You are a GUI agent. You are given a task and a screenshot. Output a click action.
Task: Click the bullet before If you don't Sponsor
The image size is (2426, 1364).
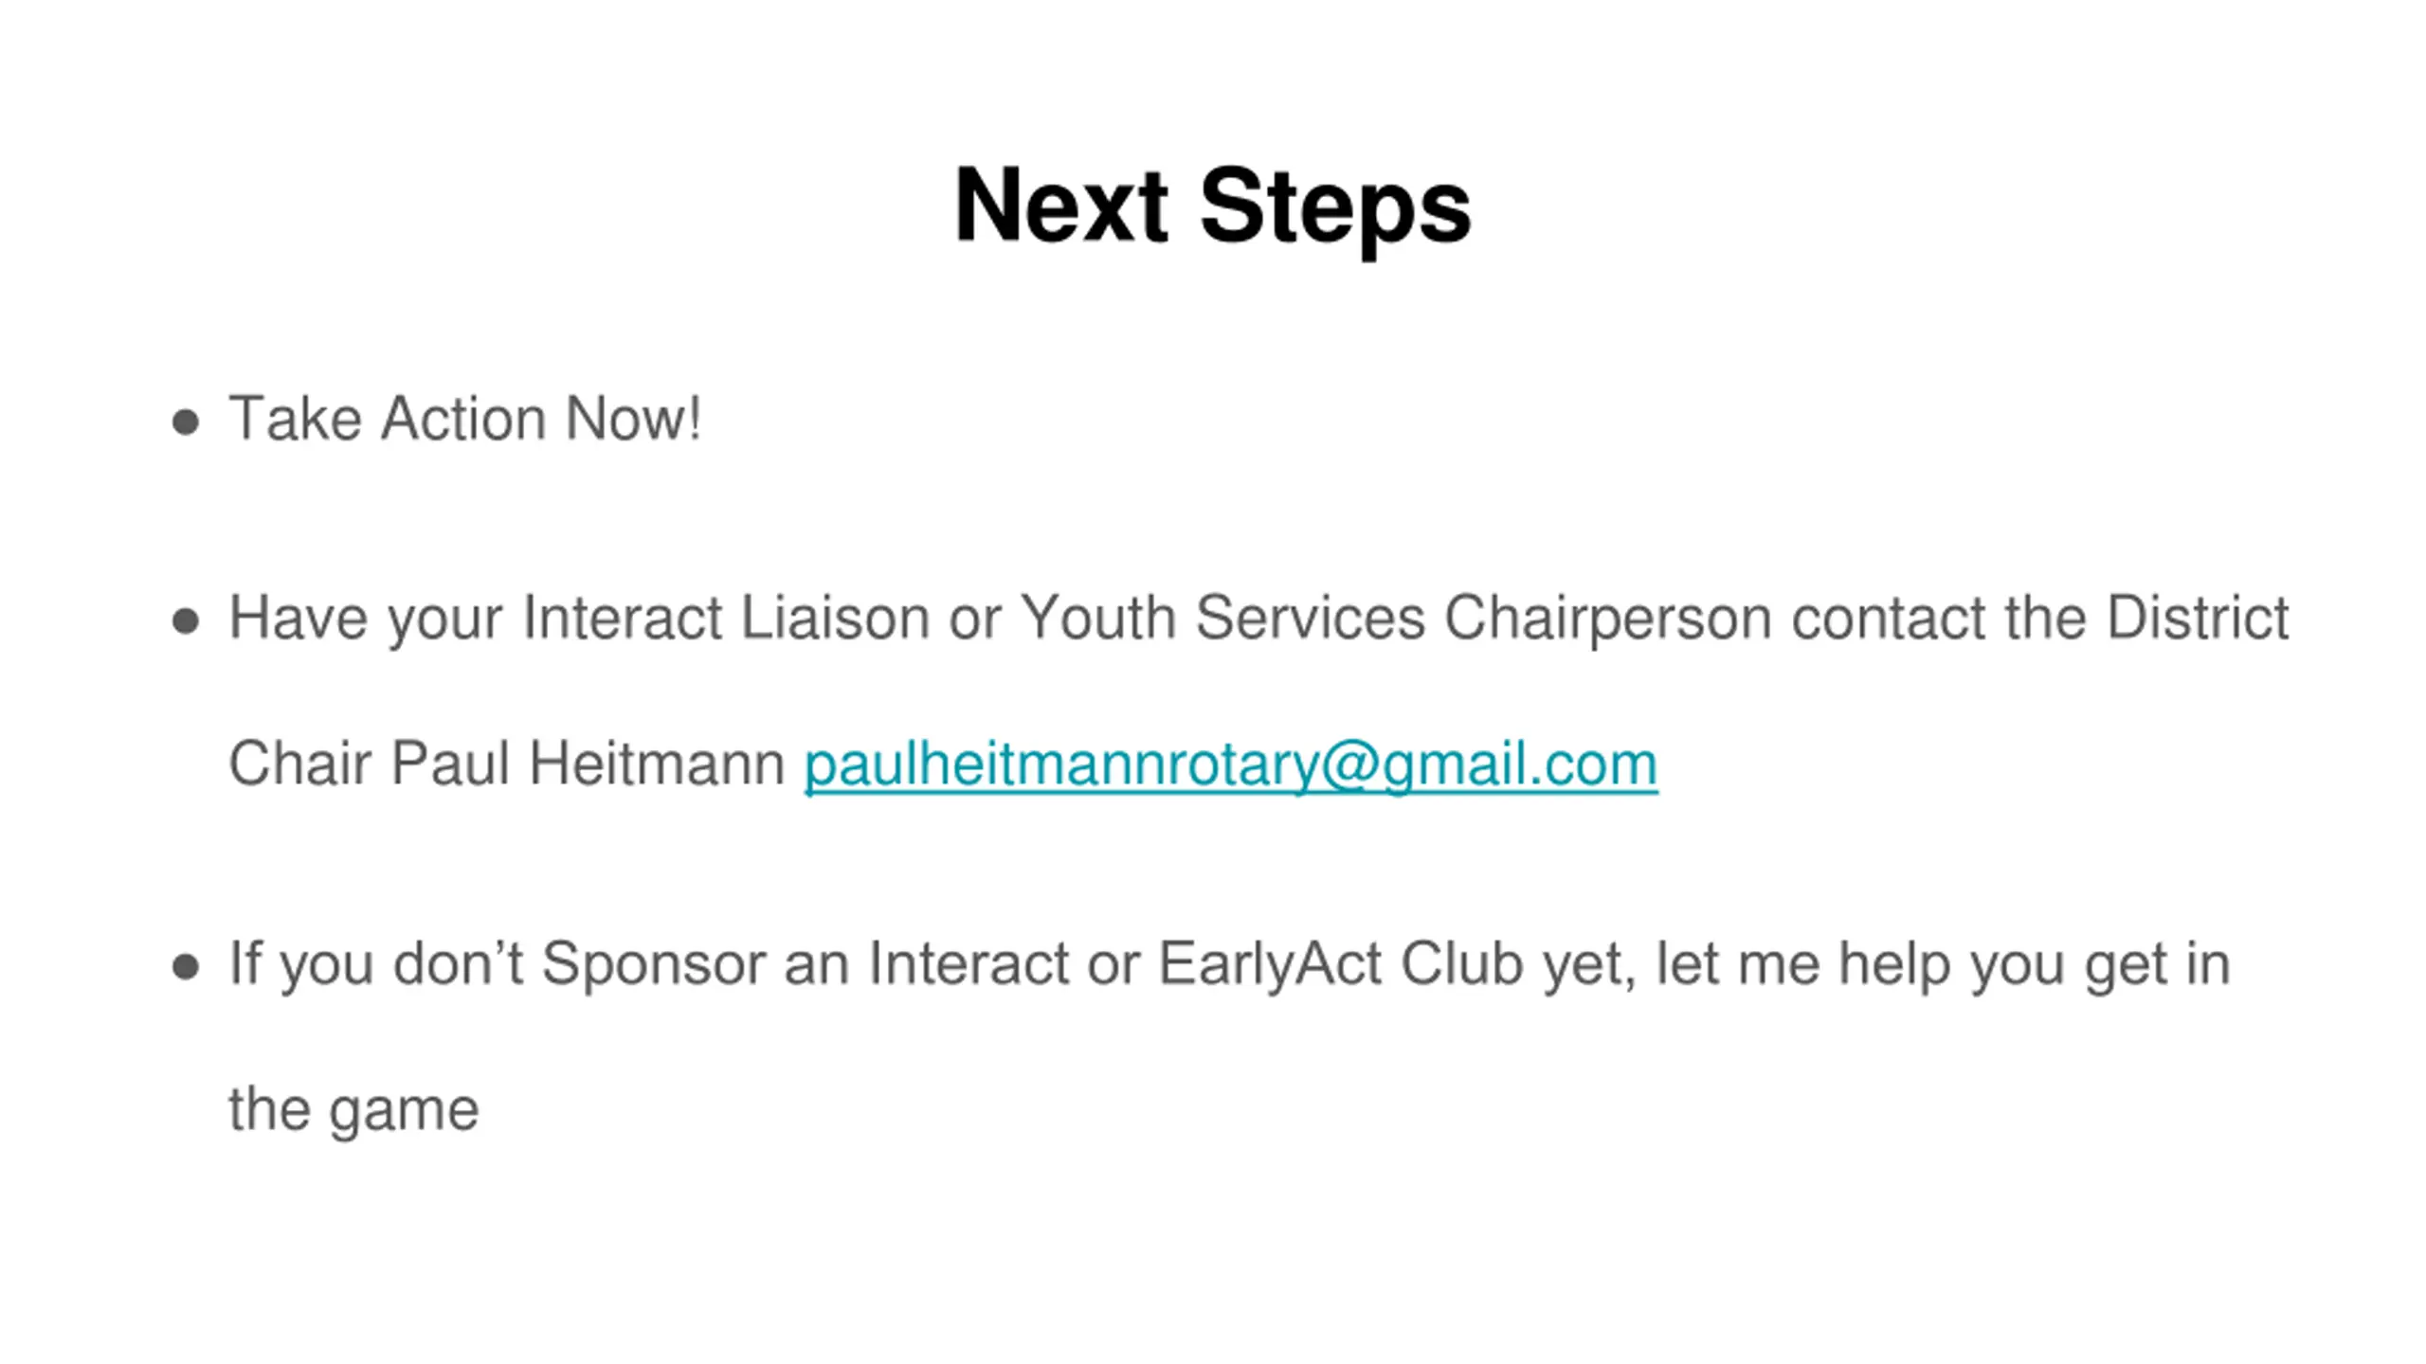(186, 967)
